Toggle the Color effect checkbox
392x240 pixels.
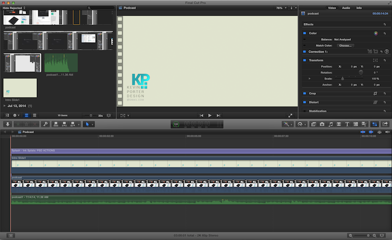click(304, 33)
